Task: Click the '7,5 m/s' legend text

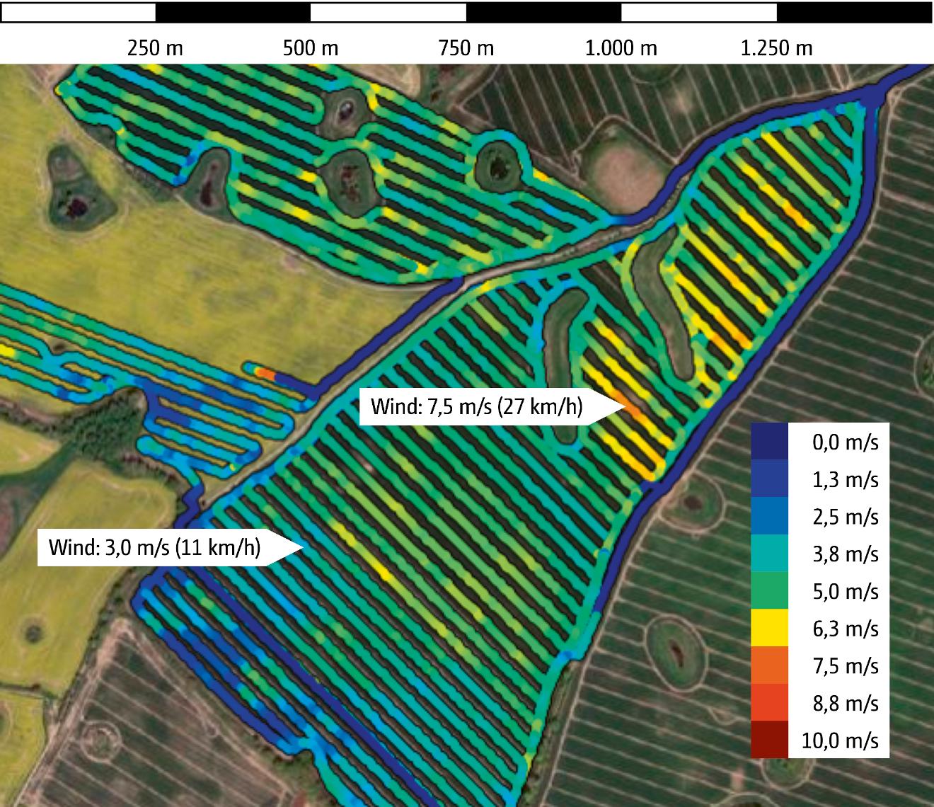Action: click(846, 665)
